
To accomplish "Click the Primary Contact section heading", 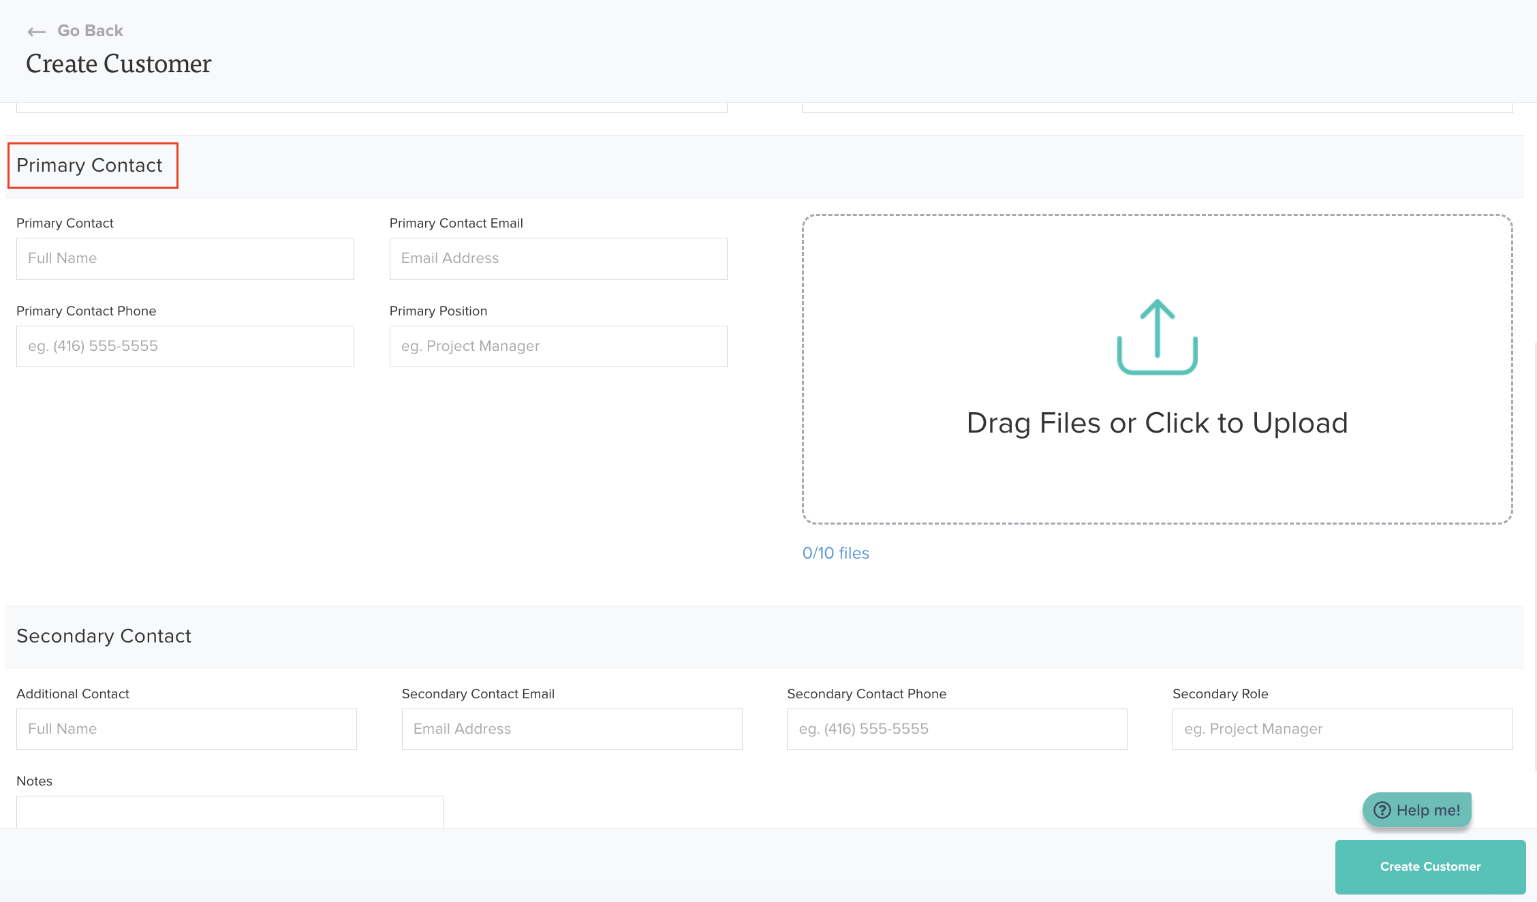I will coord(89,166).
